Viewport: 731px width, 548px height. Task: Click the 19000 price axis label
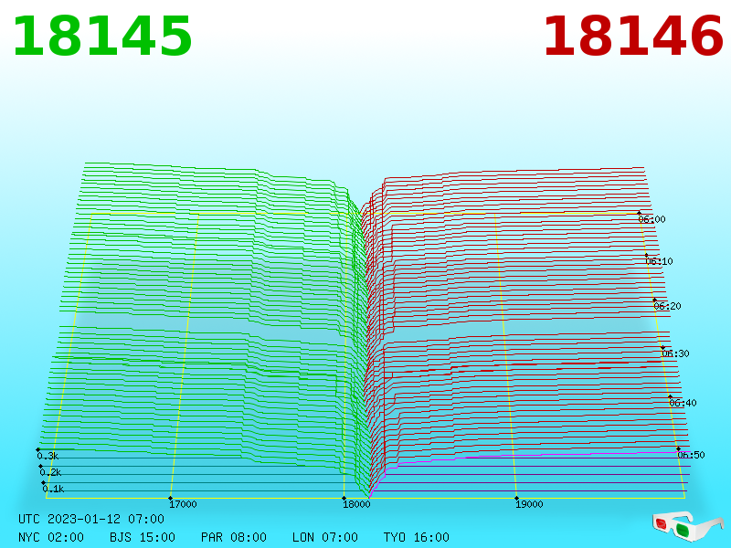tap(529, 504)
